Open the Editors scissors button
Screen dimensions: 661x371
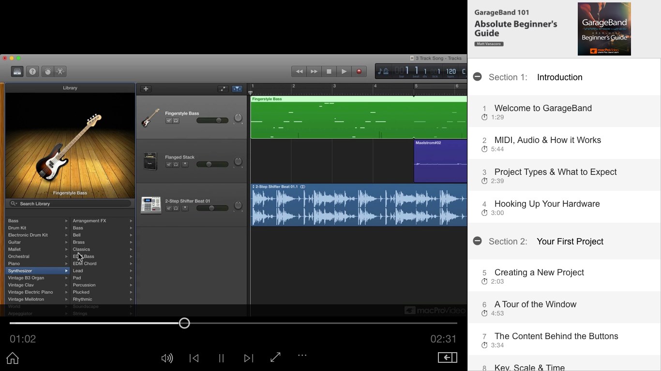tap(60, 71)
